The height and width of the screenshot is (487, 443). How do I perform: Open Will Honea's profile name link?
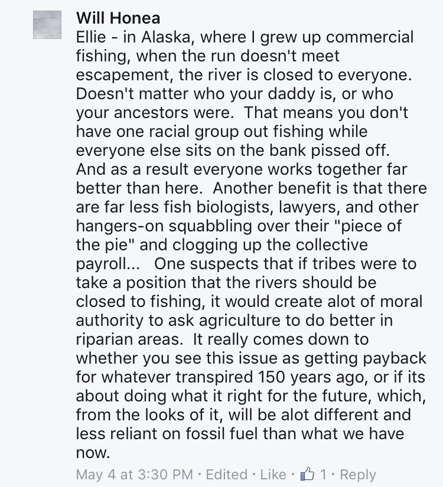[118, 19]
